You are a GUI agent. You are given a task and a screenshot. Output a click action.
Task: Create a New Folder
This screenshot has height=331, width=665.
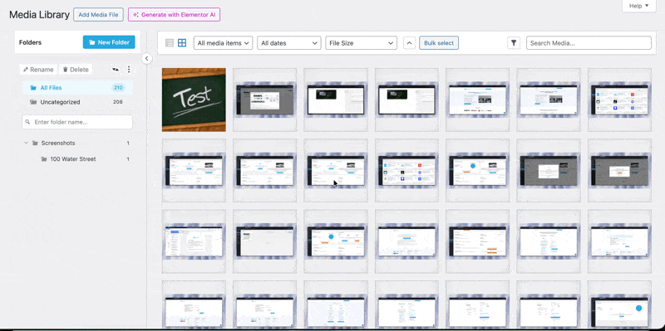point(109,42)
